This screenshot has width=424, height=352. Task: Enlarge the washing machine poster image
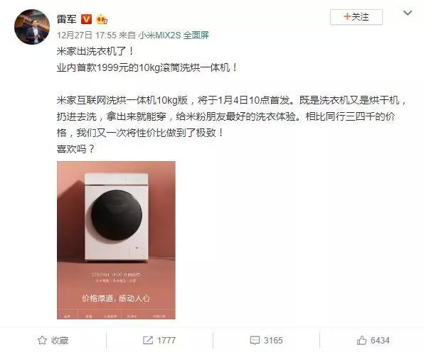point(116,240)
